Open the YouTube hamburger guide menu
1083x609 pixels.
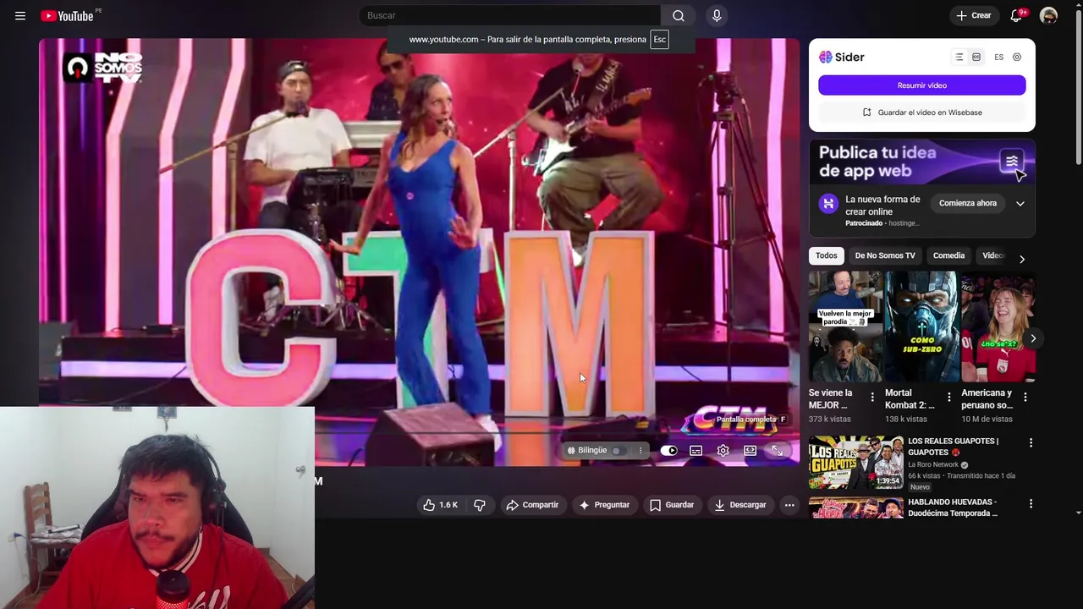(x=20, y=15)
